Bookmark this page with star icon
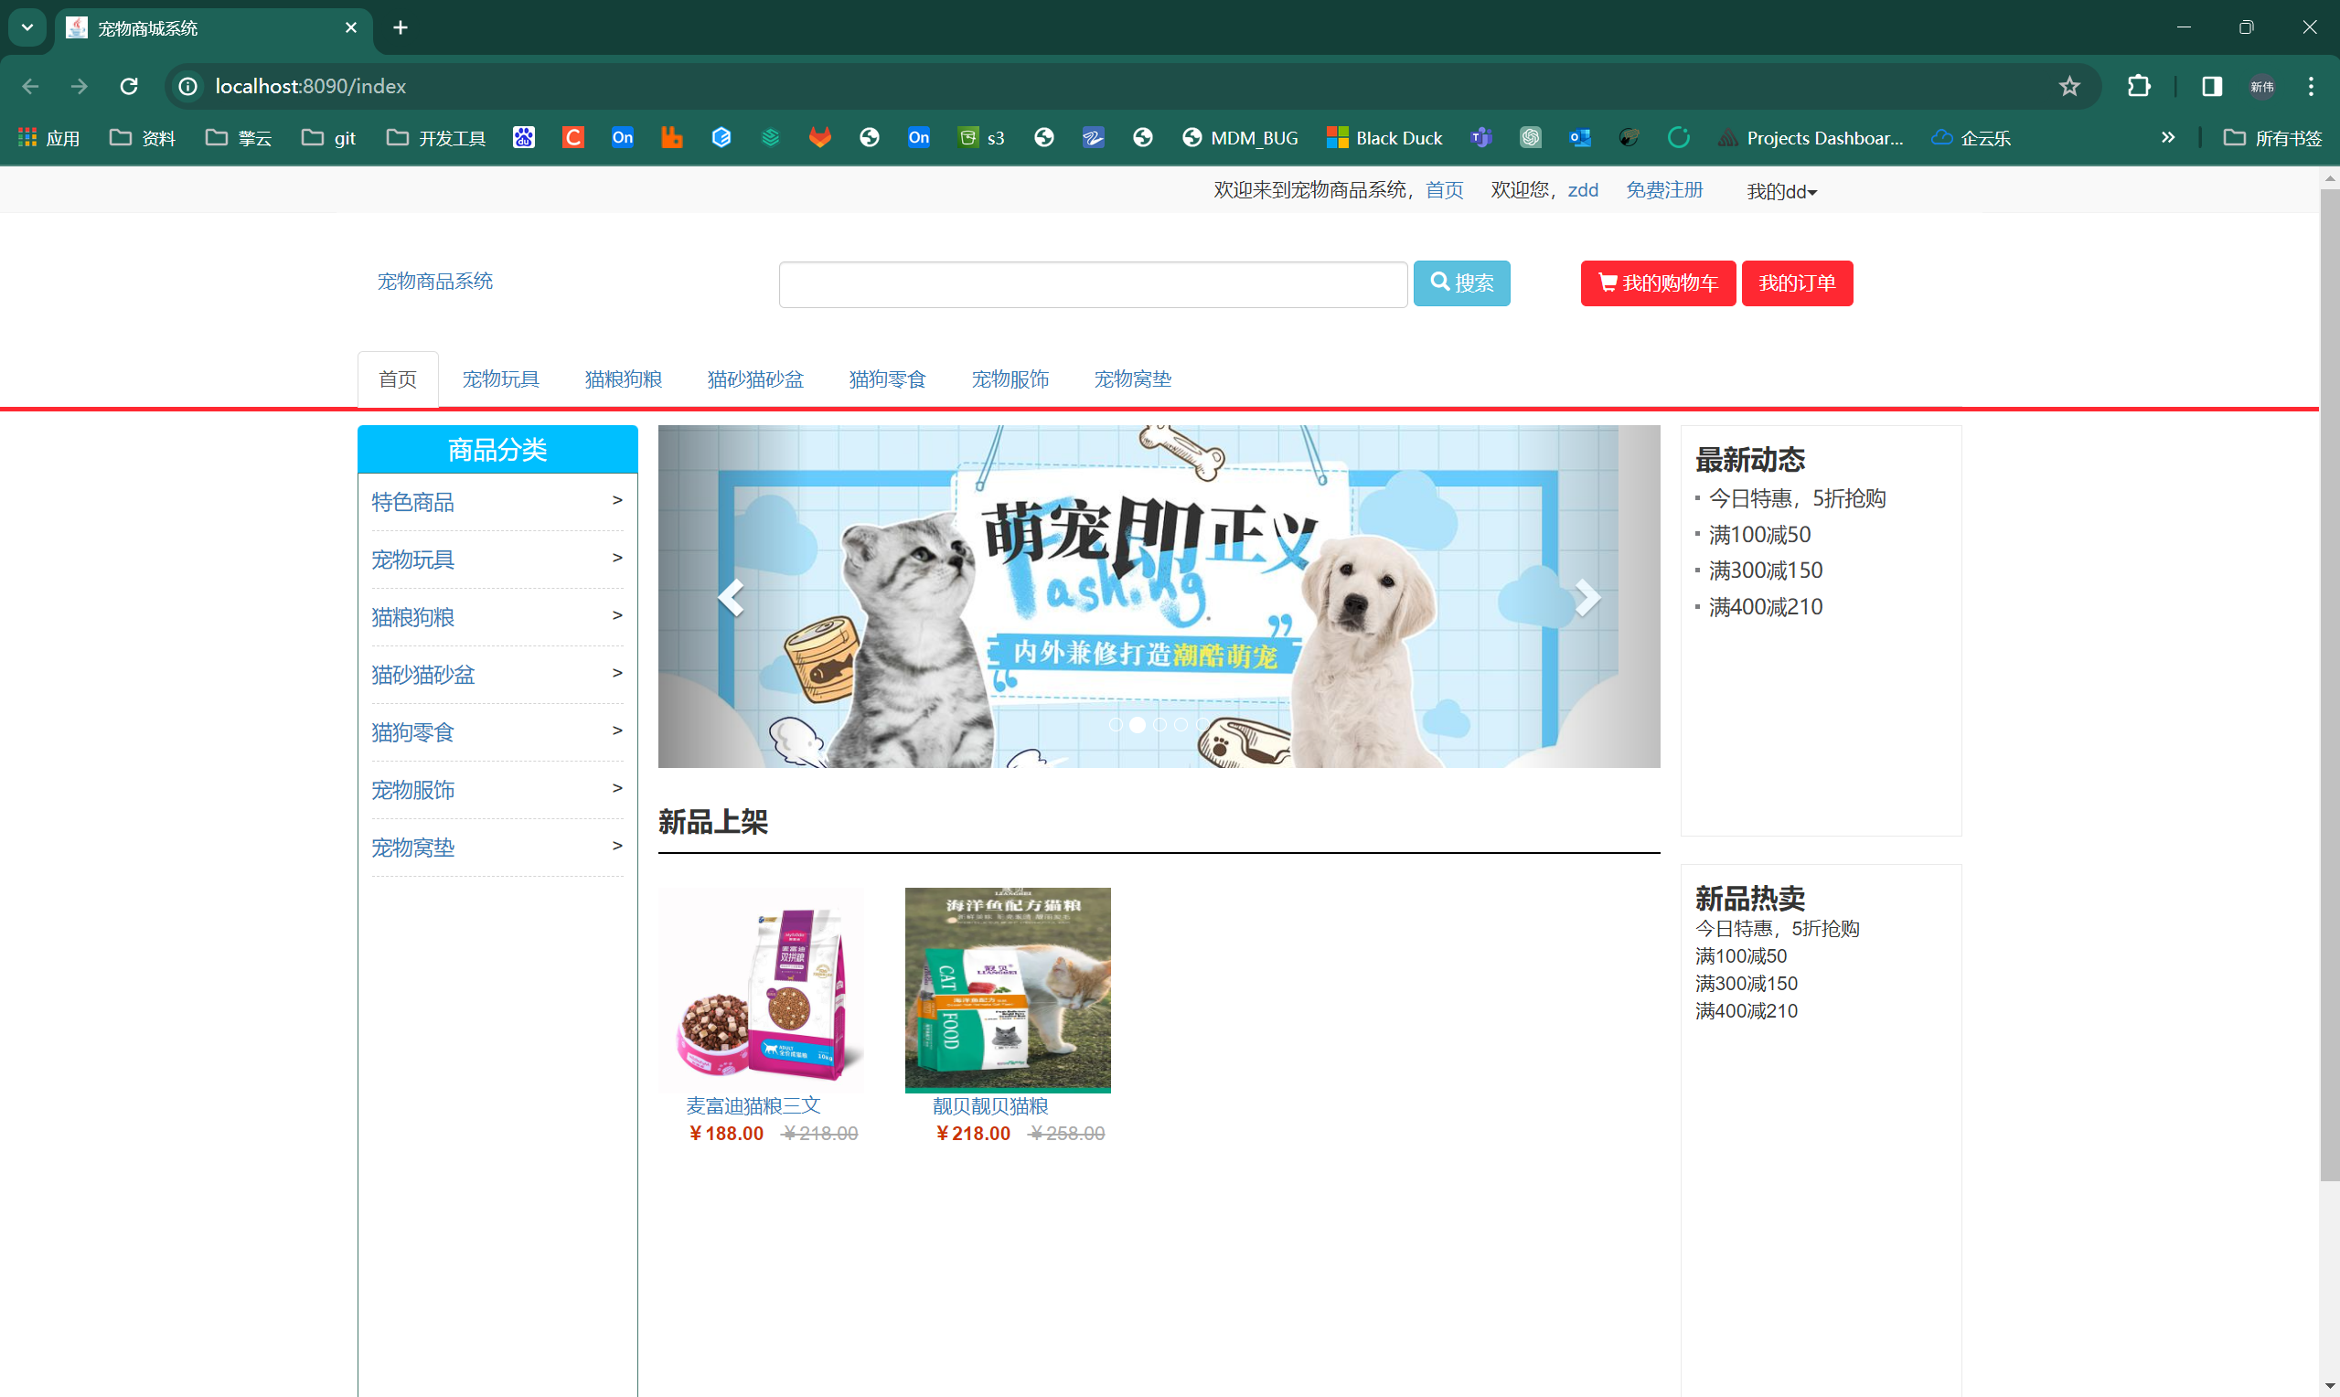Screen dimensions: 2340x1397 [2069, 87]
